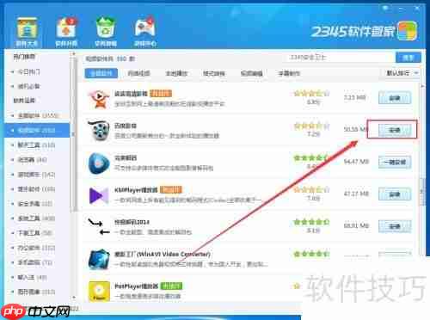Image resolution: width=430 pixels, height=320 pixels.
Task: Open the KMPlayer播放器 title link
Action: pos(136,190)
